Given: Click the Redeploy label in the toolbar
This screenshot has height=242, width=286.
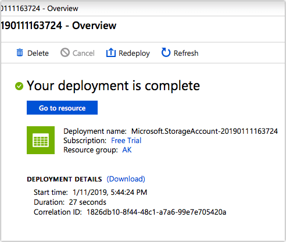Looking at the screenshot, I should (134, 54).
